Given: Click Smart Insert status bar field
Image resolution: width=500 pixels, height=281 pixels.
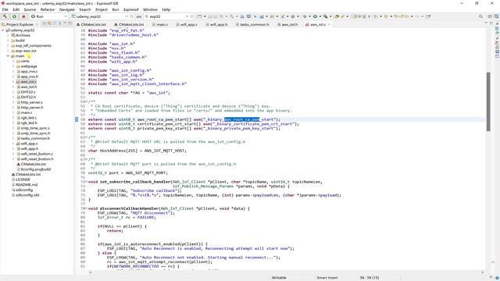Looking at the screenshot, I should point(327,278).
